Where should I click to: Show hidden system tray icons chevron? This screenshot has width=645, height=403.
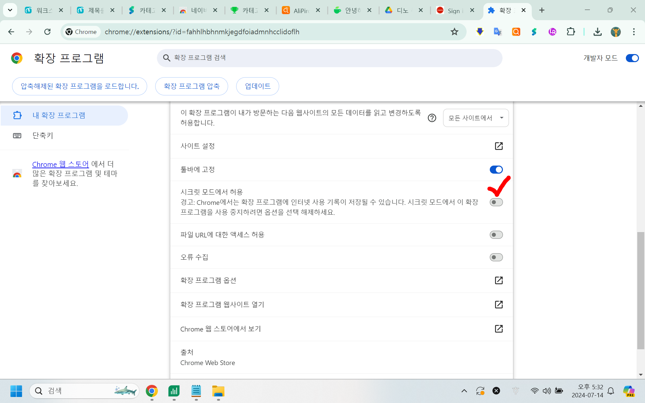pos(464,391)
